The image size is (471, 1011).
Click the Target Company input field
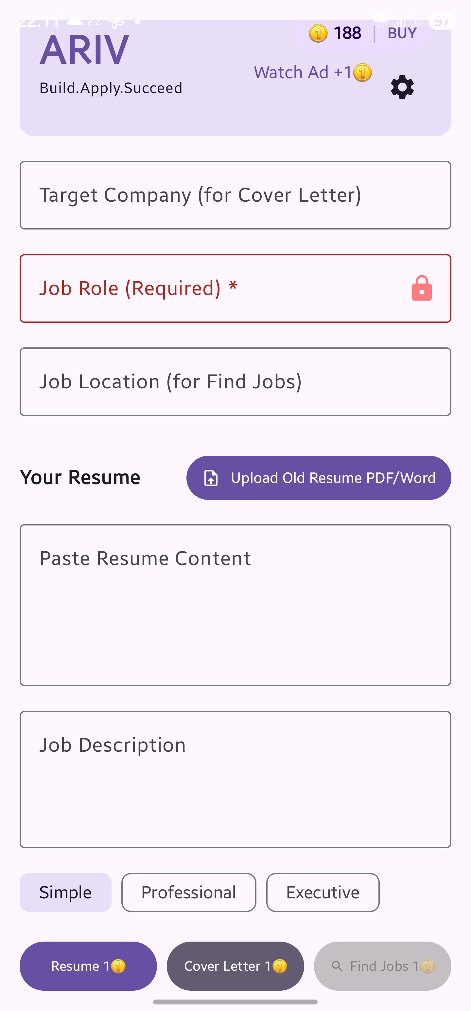point(235,195)
